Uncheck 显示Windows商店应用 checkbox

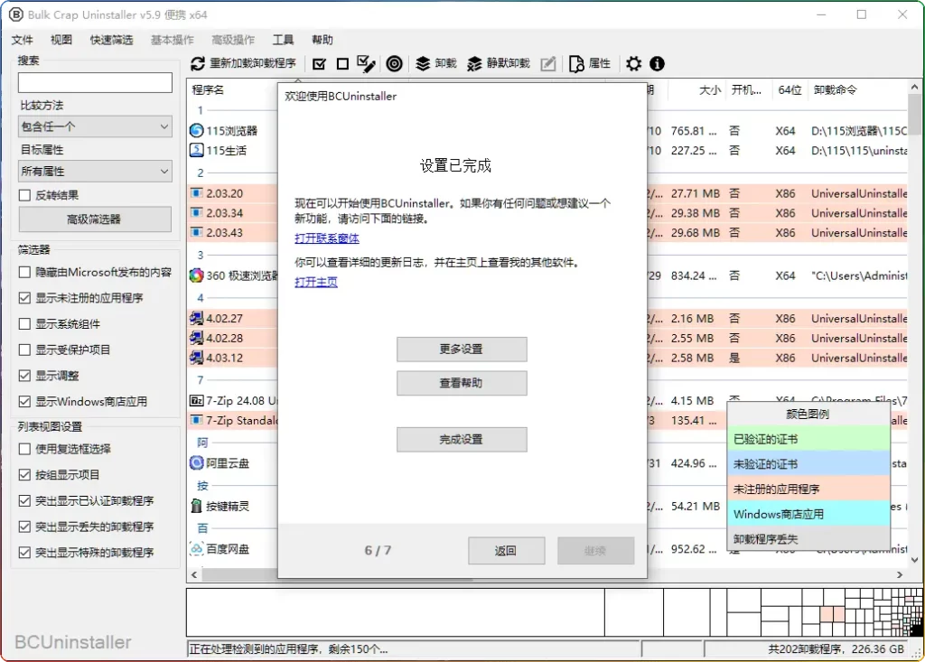pos(24,402)
